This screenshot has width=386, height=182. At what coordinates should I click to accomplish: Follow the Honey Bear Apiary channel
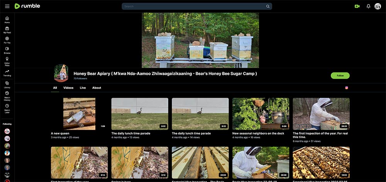(x=340, y=76)
